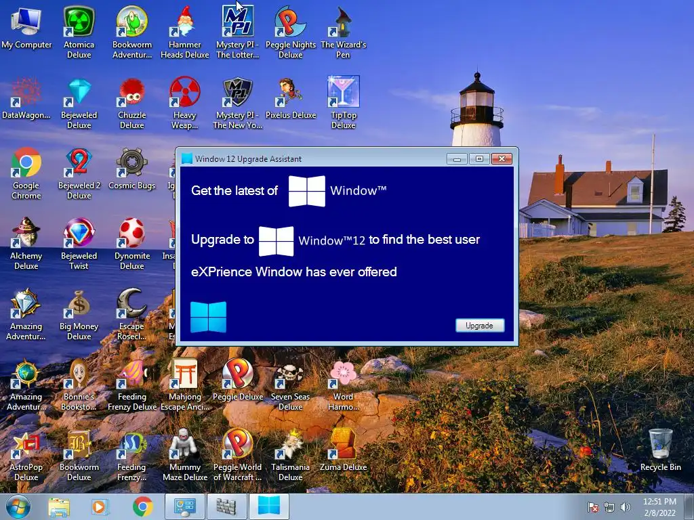Select AstroPop Deluxe icon

tap(26, 455)
